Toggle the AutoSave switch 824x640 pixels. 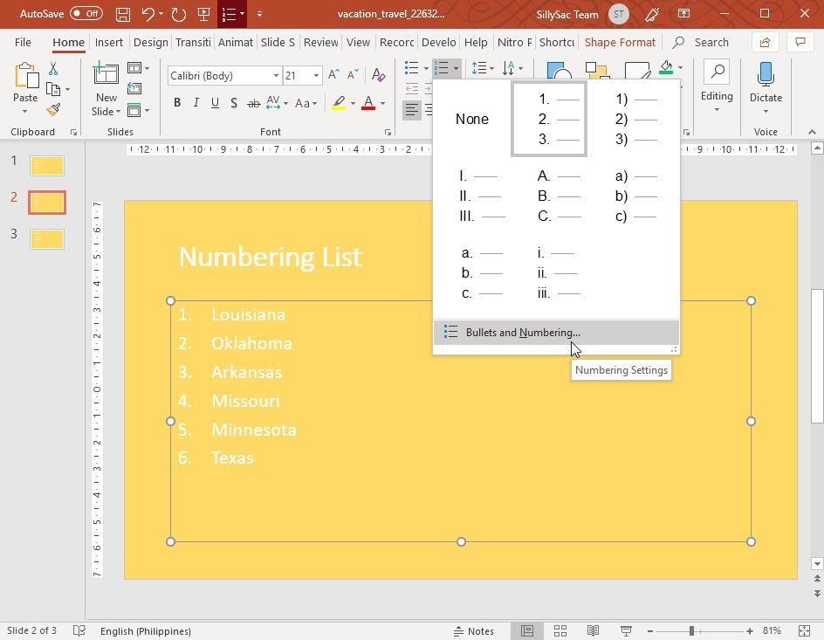pyautogui.click(x=86, y=14)
